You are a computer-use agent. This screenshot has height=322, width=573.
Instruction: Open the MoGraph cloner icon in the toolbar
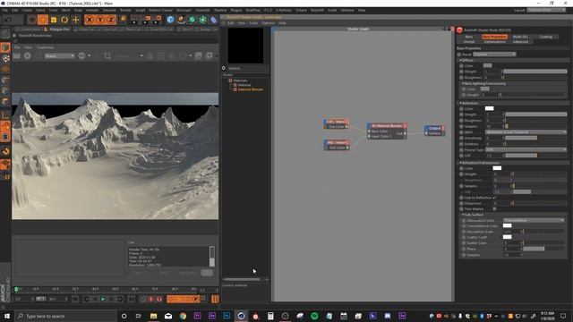tap(203, 20)
